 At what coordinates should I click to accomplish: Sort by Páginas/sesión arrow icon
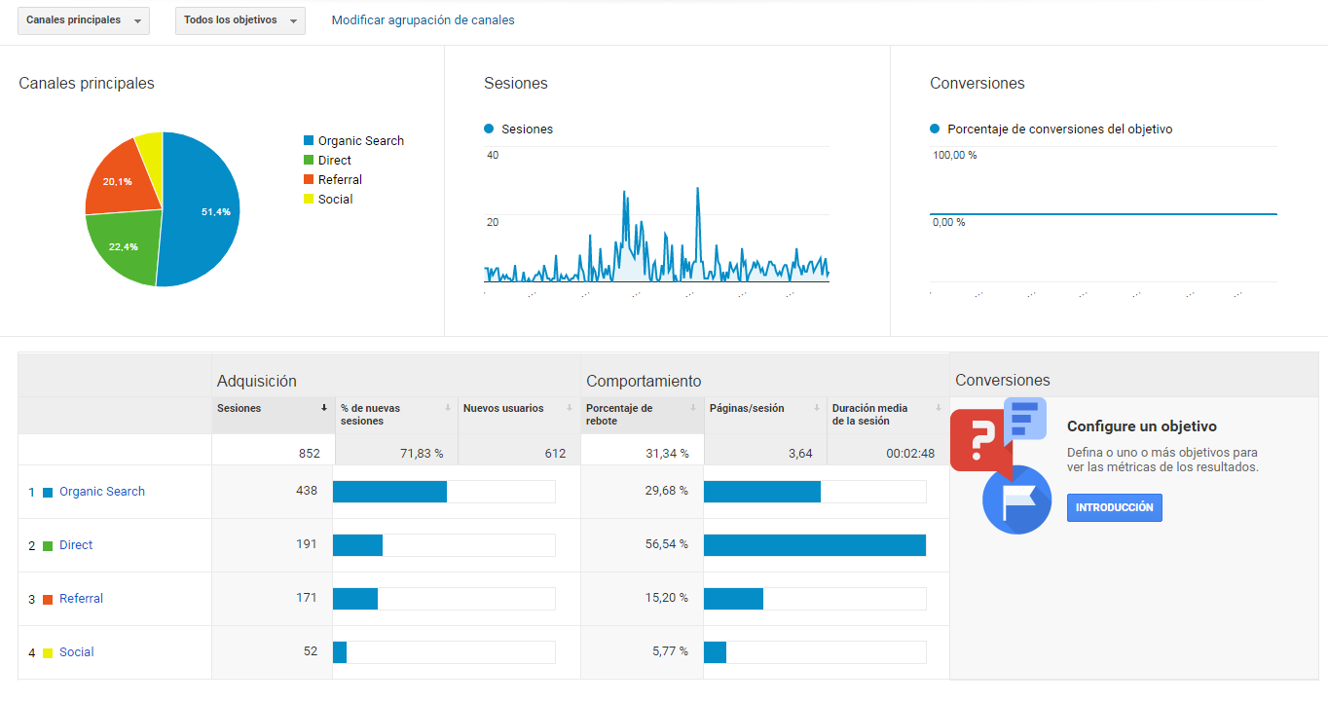click(x=817, y=408)
